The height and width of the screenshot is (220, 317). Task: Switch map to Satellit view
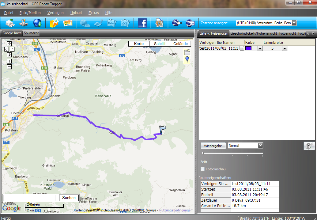[x=160, y=44]
